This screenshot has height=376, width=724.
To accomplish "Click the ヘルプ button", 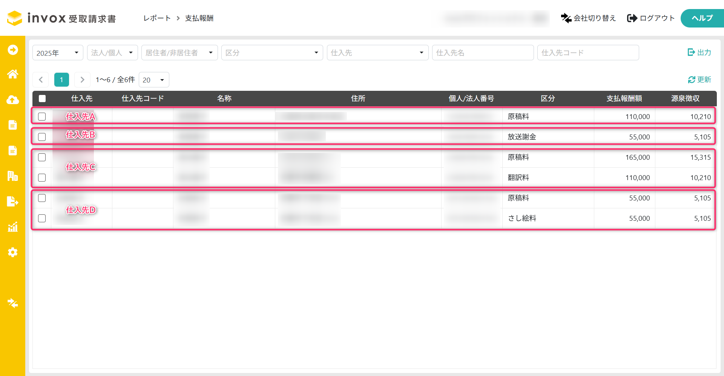I will click(702, 18).
